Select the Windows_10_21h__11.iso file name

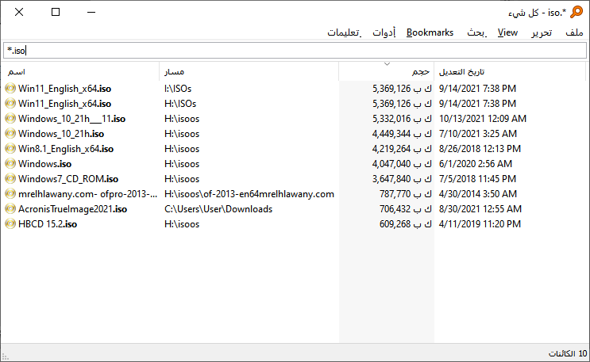tap(72, 119)
